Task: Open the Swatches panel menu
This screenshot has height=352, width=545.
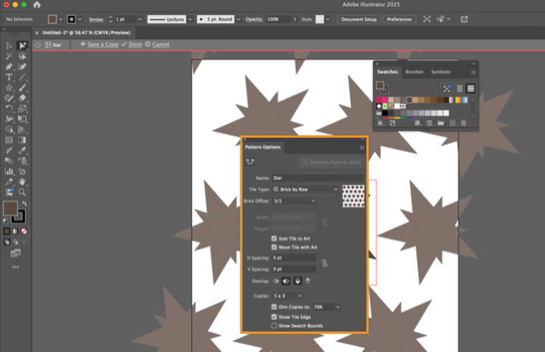Action: 473,72
